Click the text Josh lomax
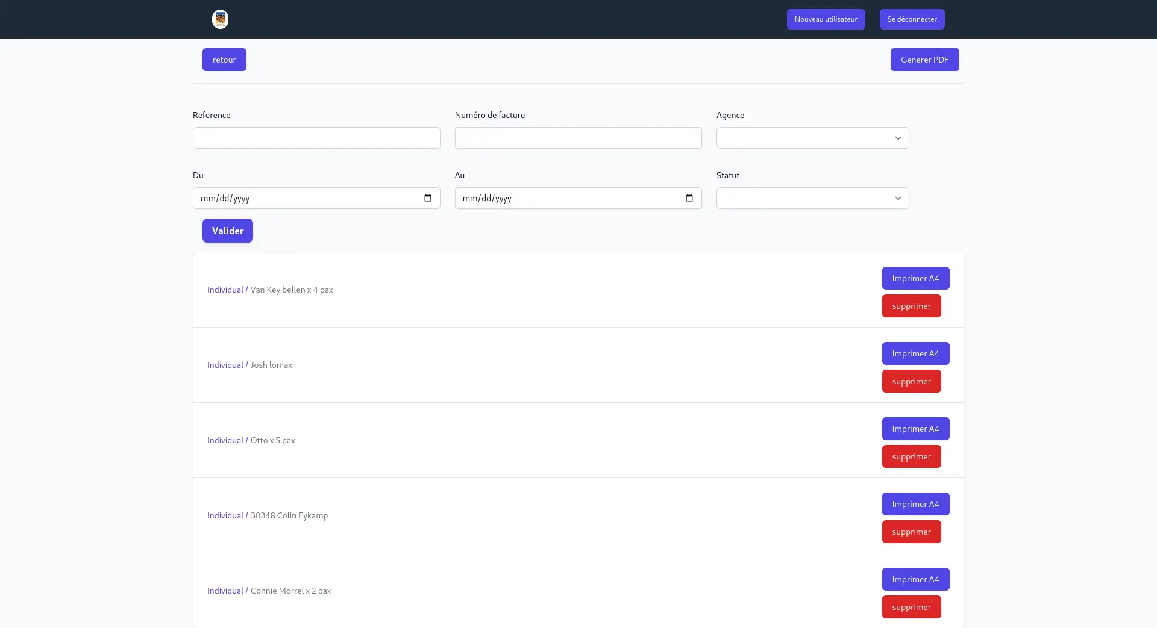Viewport: 1157px width, 628px height. click(271, 365)
